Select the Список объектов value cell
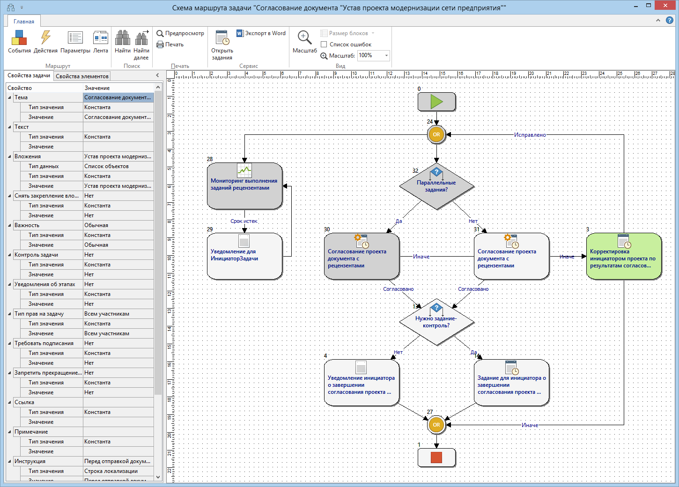The image size is (679, 487). point(118,166)
